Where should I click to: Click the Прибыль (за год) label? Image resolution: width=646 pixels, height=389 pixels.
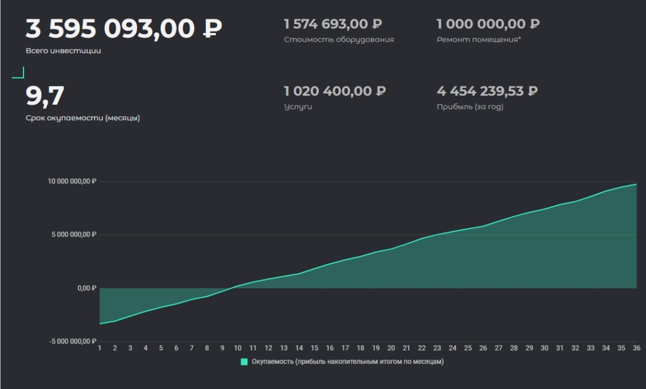[470, 107]
